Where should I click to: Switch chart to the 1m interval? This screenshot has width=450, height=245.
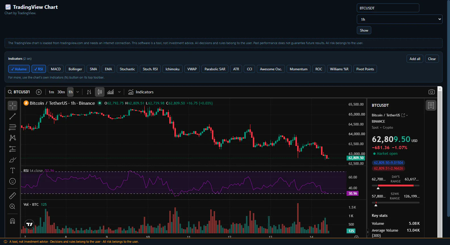click(x=51, y=92)
